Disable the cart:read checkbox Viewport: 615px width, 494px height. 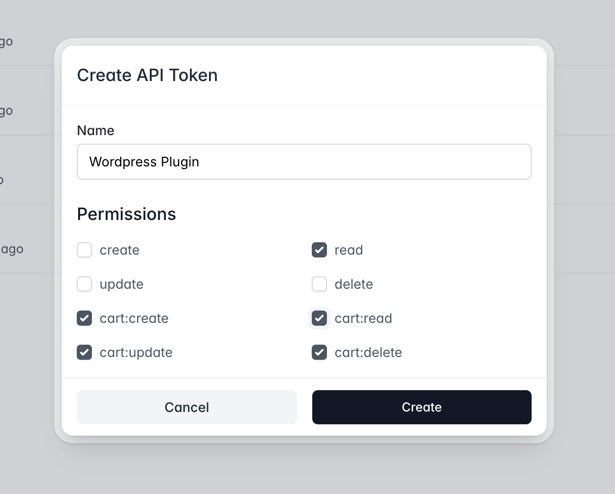319,318
